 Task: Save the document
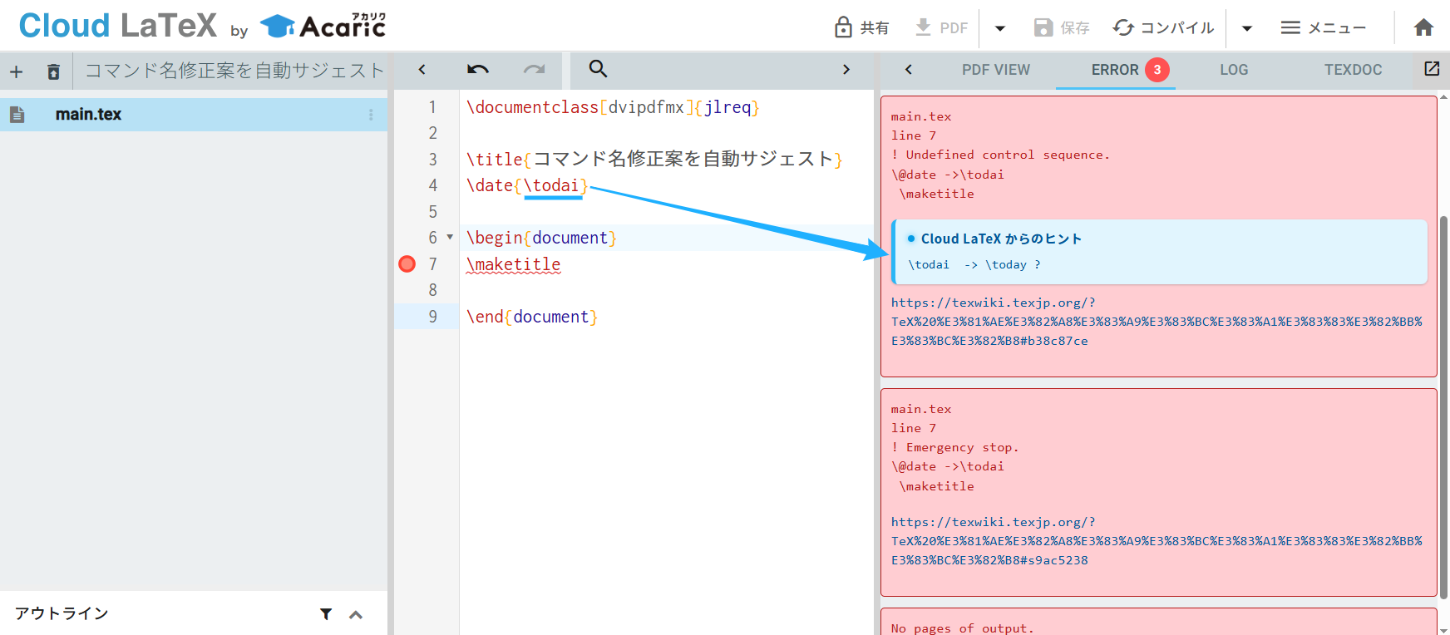1062,27
